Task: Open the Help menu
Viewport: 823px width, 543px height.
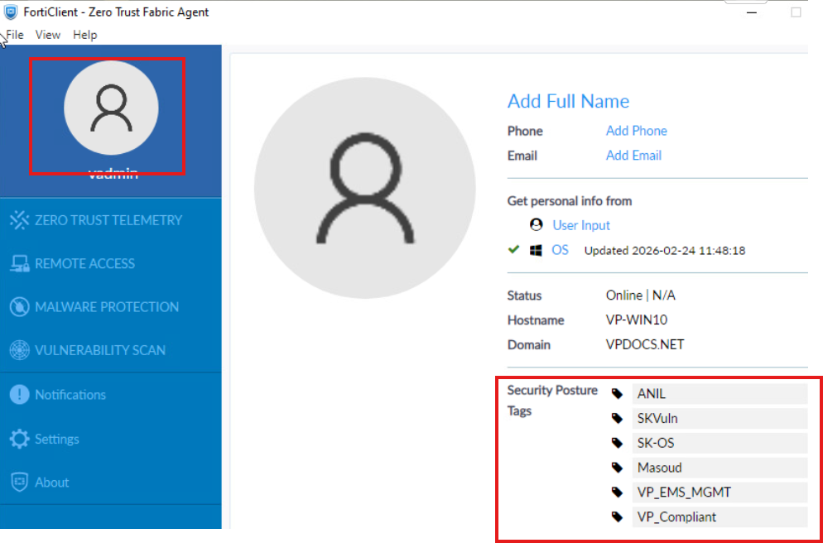Action: [x=85, y=35]
